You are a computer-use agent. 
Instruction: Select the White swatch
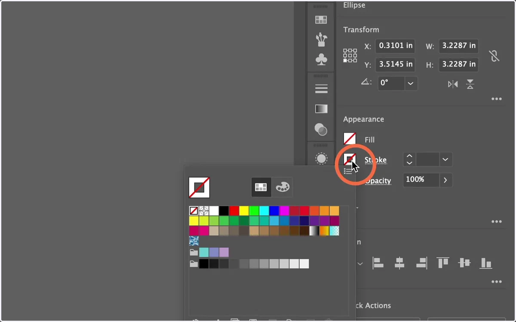click(214, 211)
